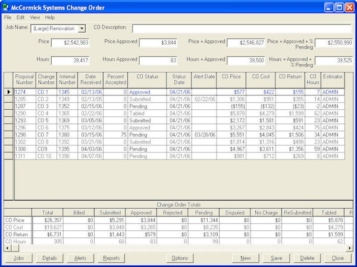
Task: Open the Edit menu
Action: [20, 18]
